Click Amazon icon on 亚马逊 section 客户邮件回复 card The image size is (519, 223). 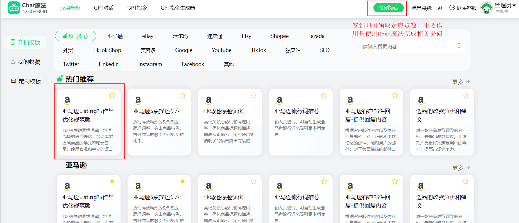(x=350, y=186)
